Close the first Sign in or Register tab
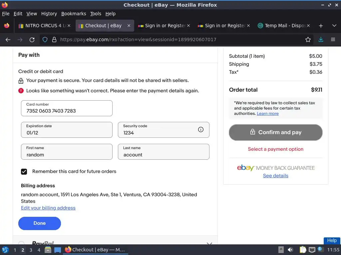 point(188,26)
